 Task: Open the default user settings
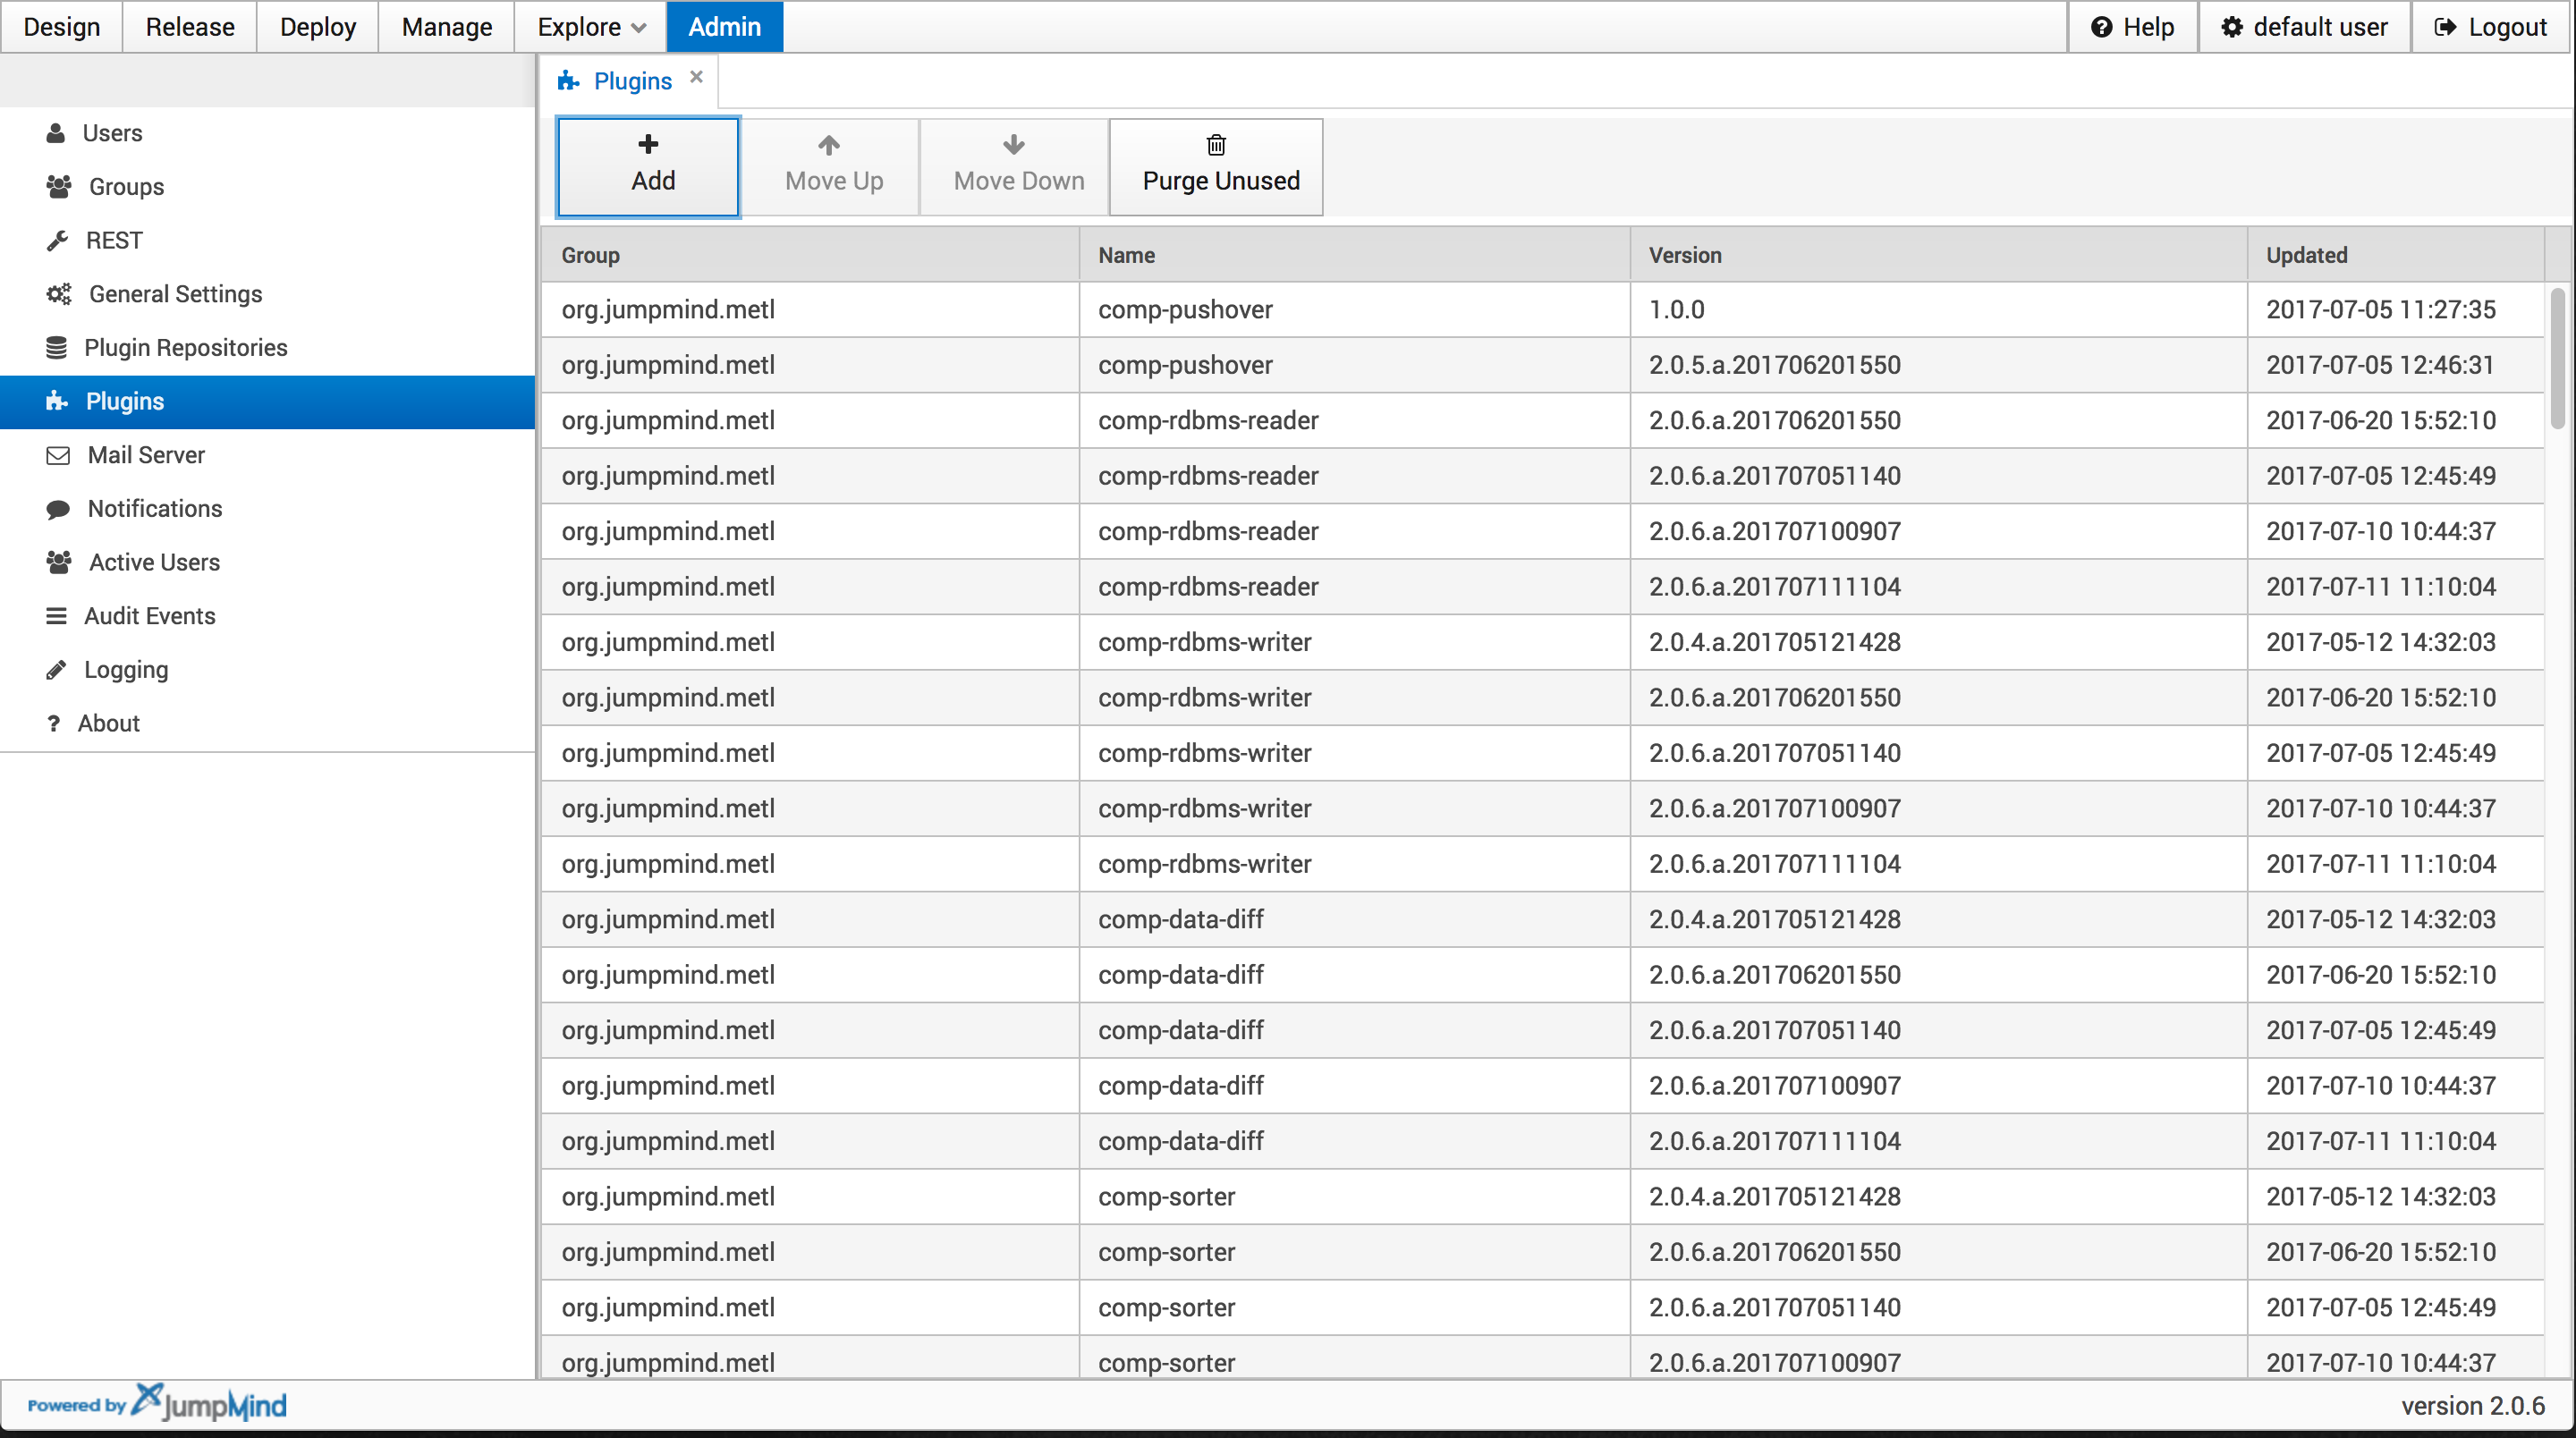tap(2303, 27)
